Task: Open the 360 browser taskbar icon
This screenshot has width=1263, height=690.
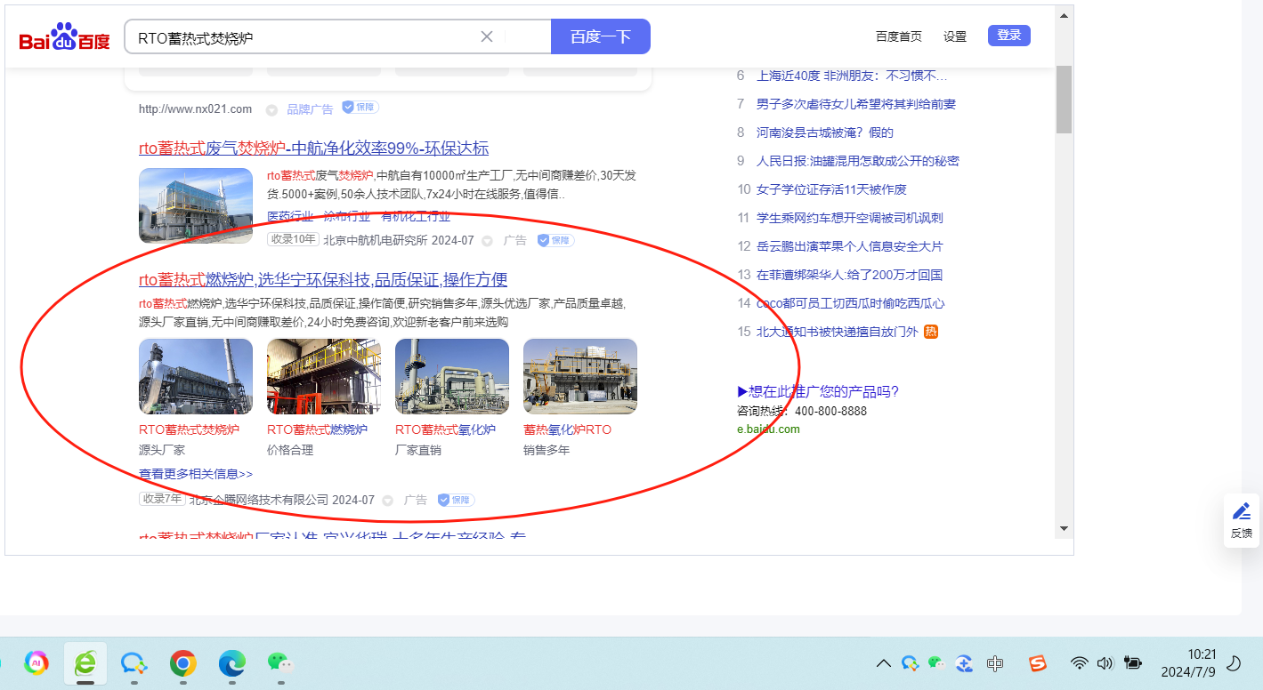Action: click(x=85, y=662)
